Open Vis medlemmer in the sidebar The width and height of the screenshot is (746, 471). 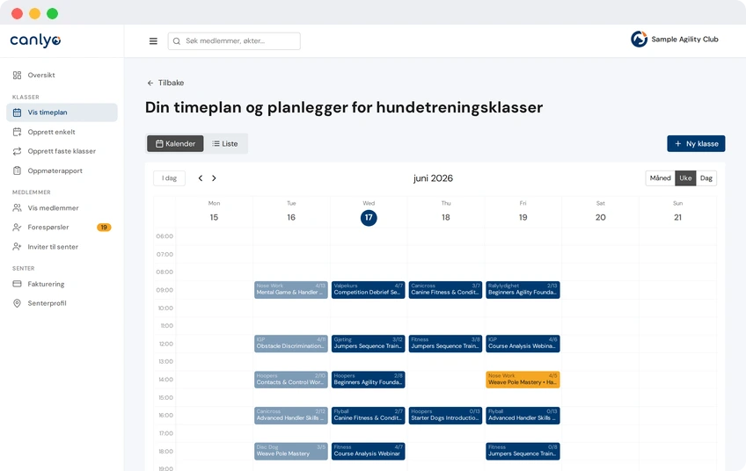click(62, 207)
